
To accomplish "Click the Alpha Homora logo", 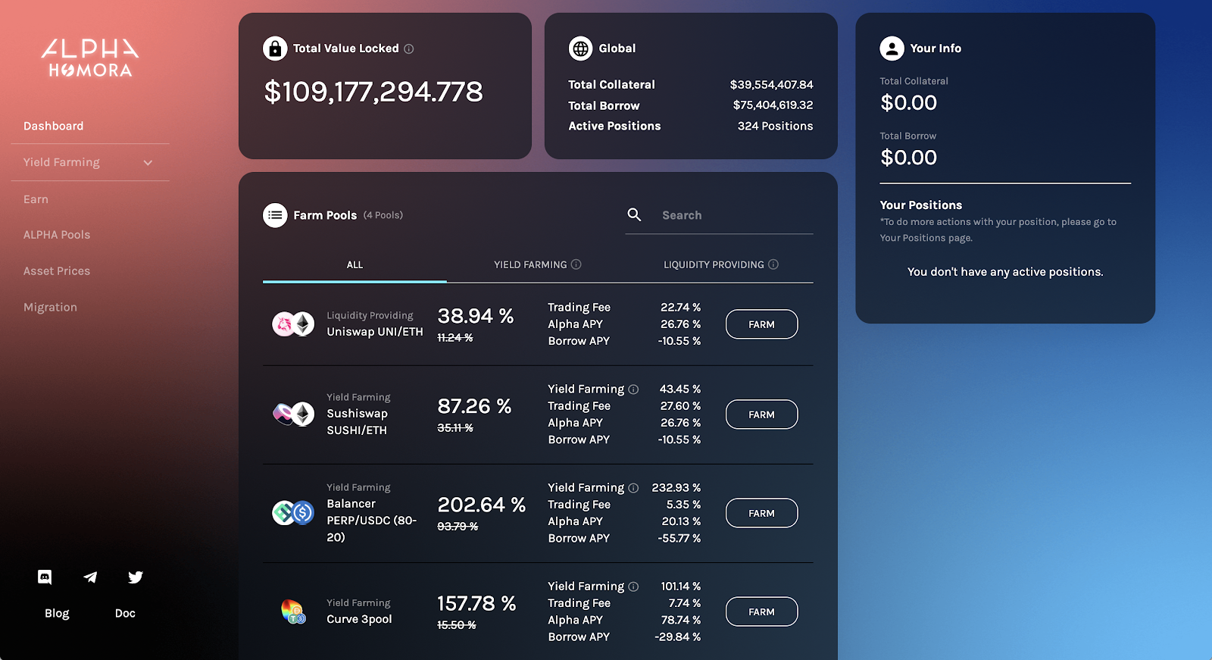I will (x=90, y=58).
